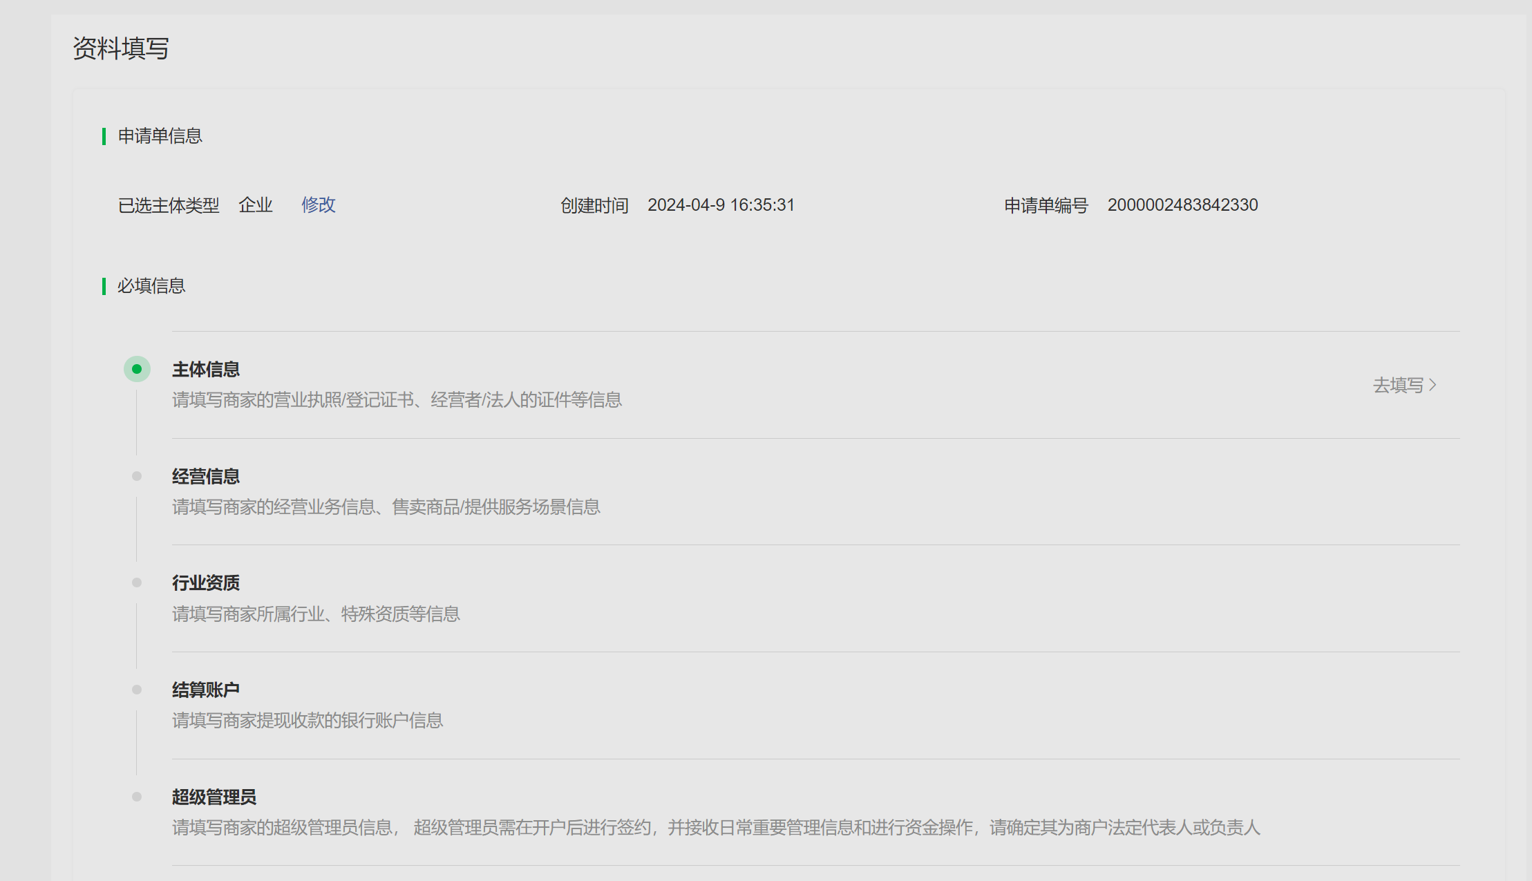This screenshot has height=881, width=1532.
Task: Click 修改 to change entity type
Action: click(318, 205)
